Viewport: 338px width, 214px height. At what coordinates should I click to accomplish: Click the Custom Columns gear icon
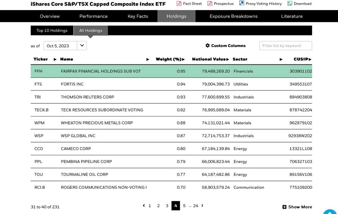point(208,46)
